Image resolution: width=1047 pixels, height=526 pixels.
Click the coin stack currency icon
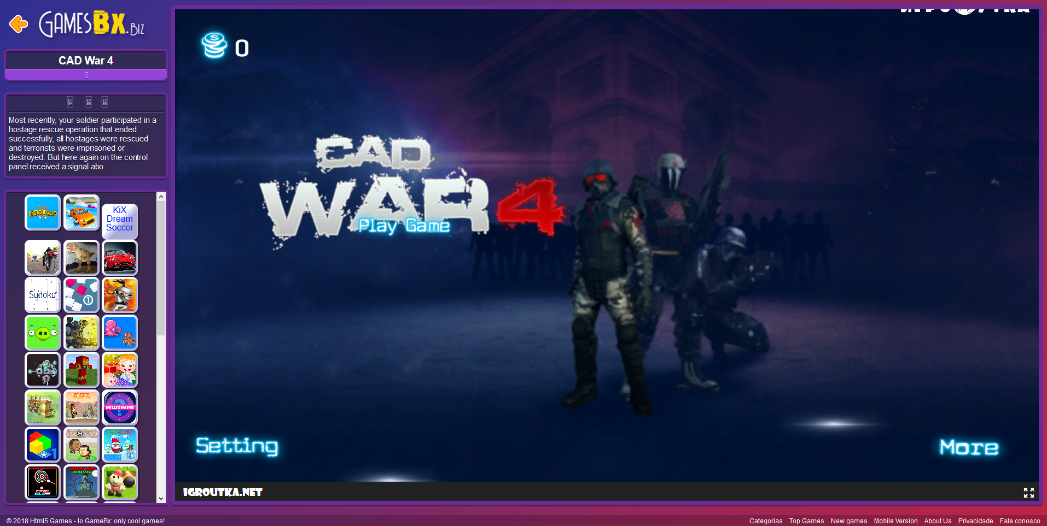214,45
